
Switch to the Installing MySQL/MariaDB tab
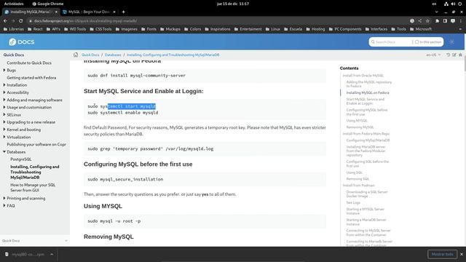pos(31,12)
